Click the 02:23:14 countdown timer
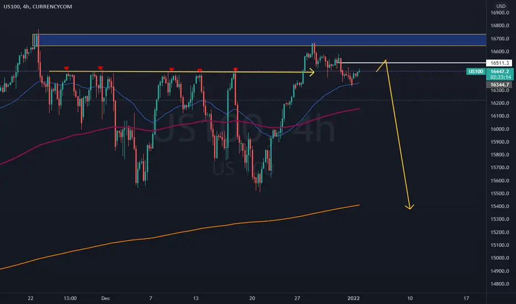The image size is (516, 304). pos(500,77)
